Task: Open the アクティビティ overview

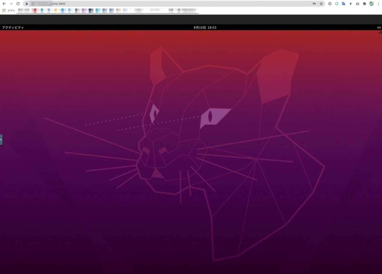Action: point(13,28)
